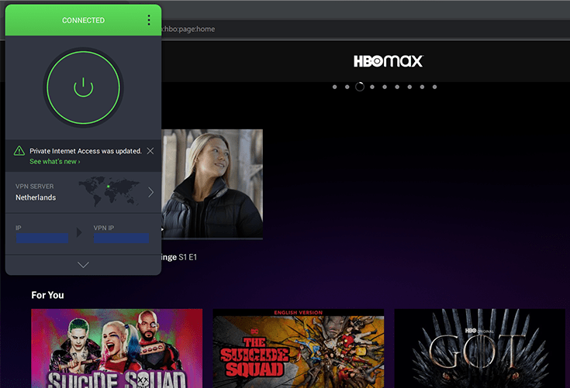Go to the fifth carousel dot
Viewport: 570px width, 388px height.
click(x=385, y=87)
